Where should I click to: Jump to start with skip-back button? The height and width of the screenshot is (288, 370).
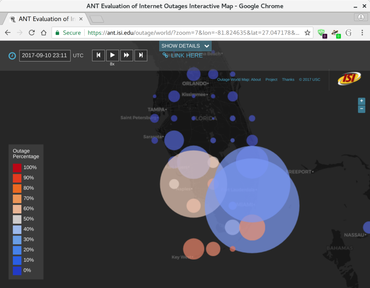tap(98, 55)
